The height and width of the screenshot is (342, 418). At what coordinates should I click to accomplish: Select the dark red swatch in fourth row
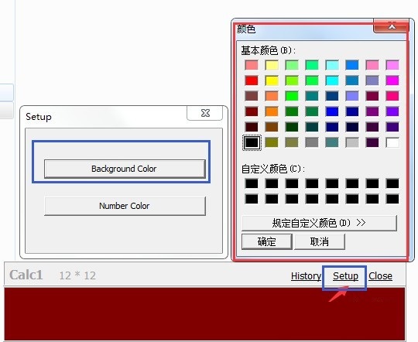(x=252, y=111)
